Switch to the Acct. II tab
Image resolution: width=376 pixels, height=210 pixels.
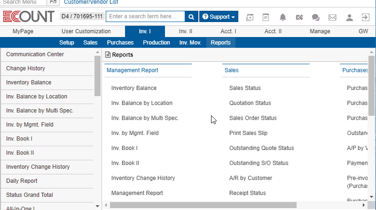[x=273, y=31]
